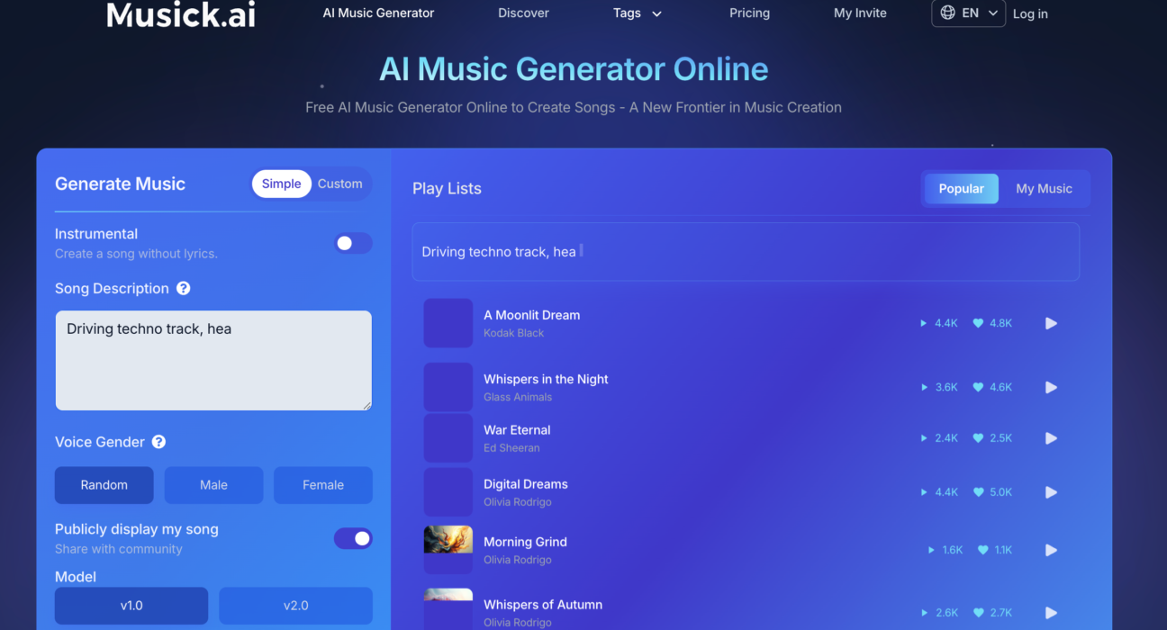This screenshot has width=1167, height=630.
Task: Play the song A Moonlit Dream
Action: point(1051,323)
